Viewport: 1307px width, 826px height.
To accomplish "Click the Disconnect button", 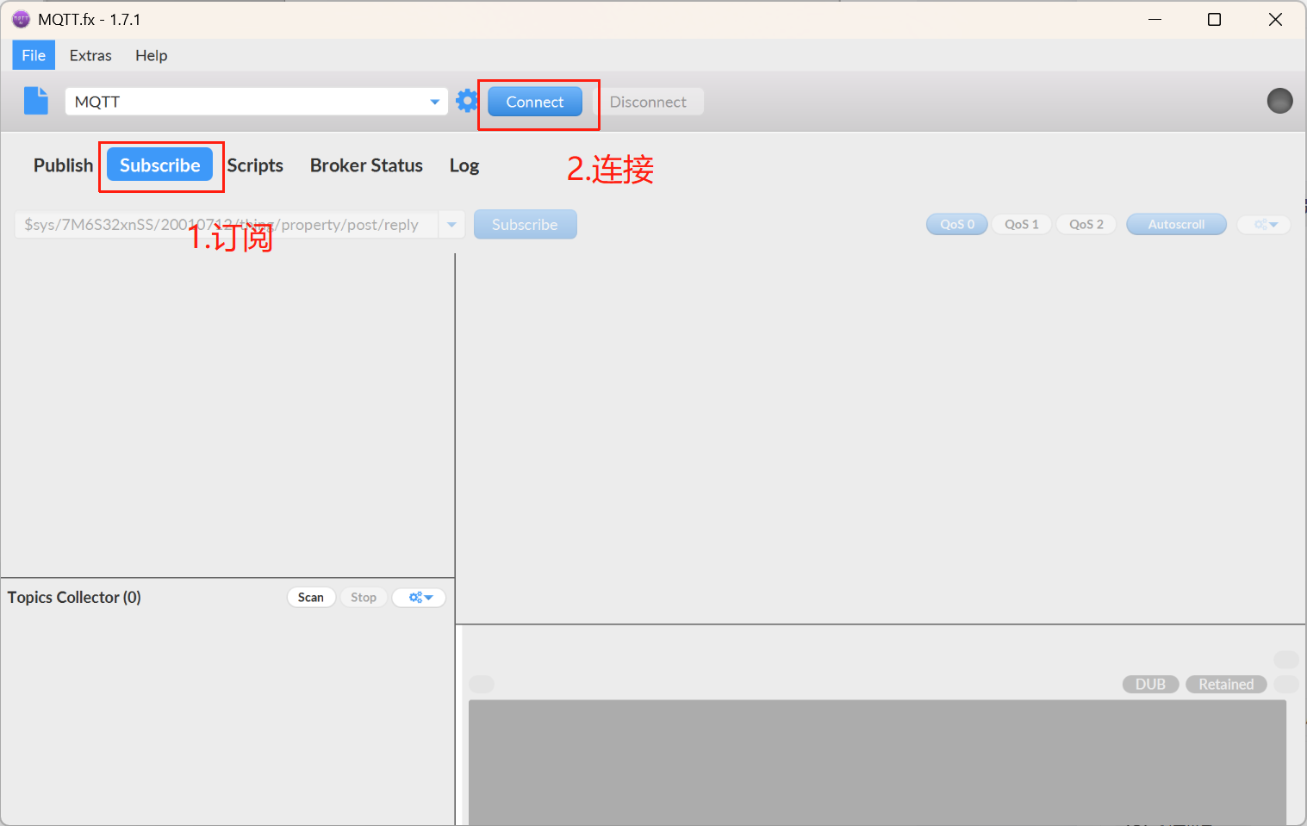I will (648, 102).
